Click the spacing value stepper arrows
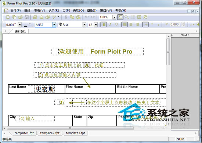202x143 pixels. (183, 25)
